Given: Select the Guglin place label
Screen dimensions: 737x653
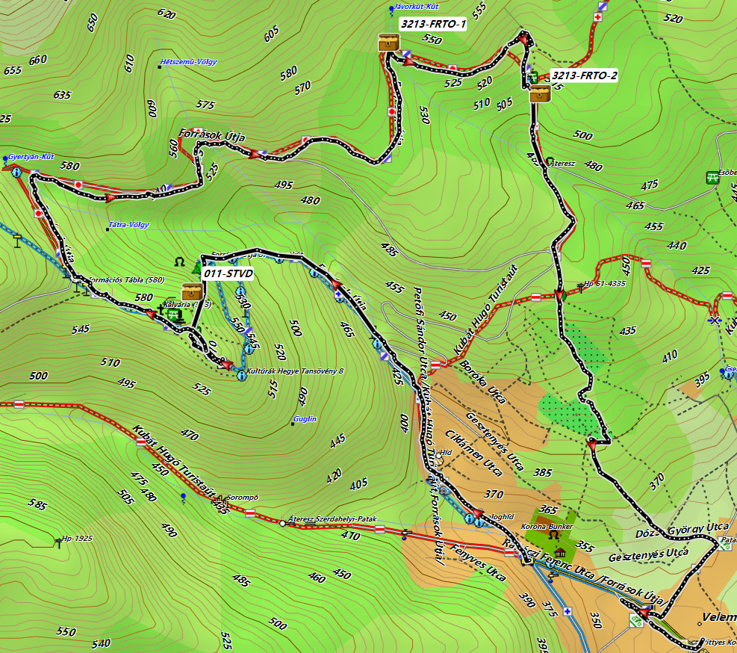Looking at the screenshot, I should pos(305,419).
